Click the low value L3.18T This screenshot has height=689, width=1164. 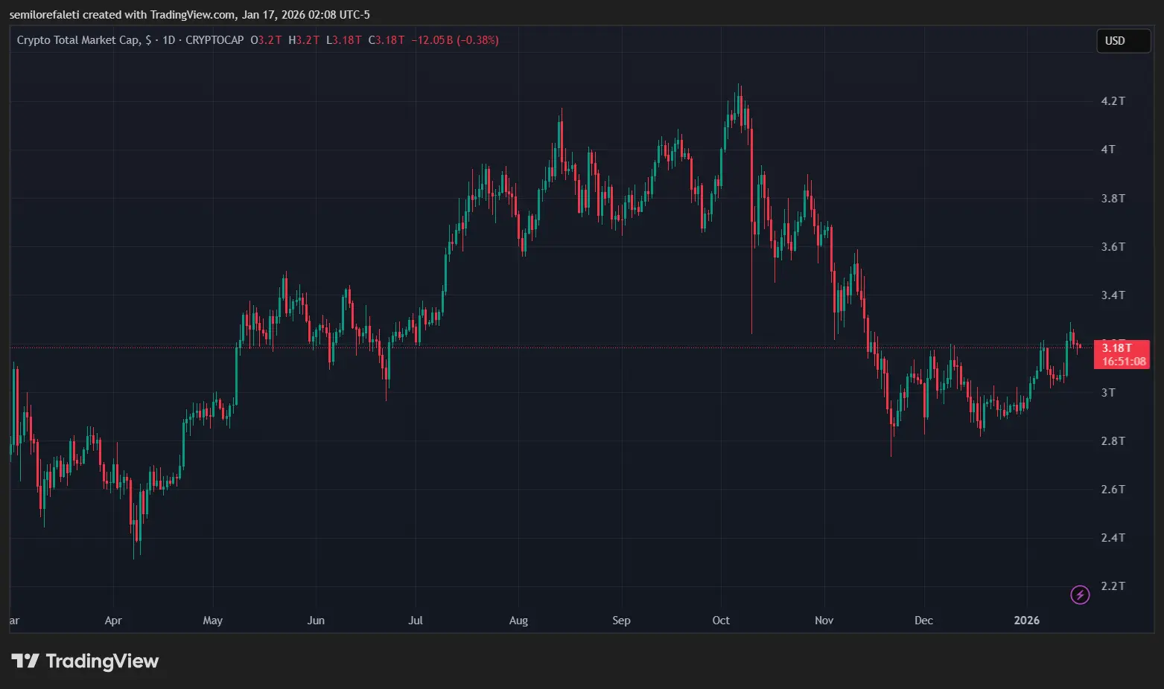[x=343, y=40]
